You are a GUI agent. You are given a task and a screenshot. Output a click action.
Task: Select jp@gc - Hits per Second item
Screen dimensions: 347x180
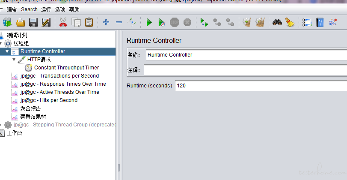(49, 100)
